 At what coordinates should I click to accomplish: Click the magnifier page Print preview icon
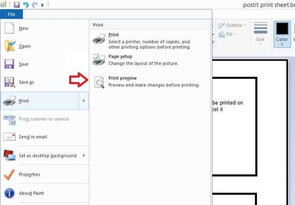[99, 82]
